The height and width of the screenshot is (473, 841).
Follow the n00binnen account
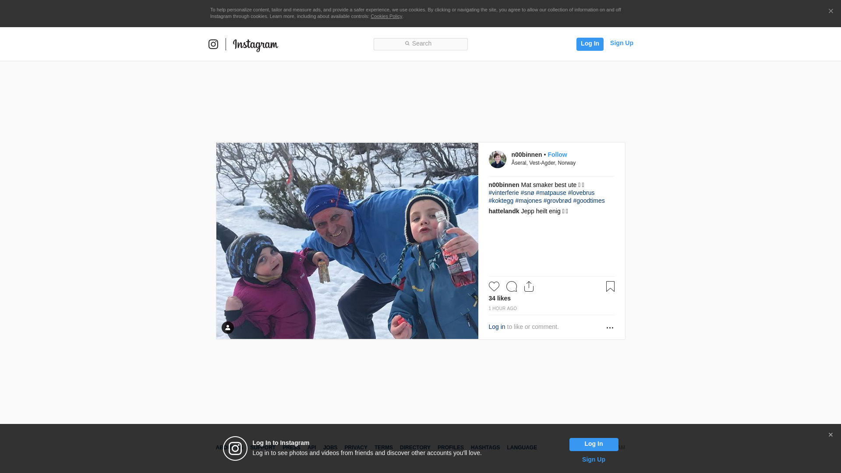[x=557, y=155]
